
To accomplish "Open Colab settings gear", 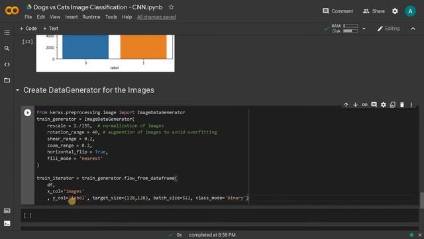I will coord(395,11).
